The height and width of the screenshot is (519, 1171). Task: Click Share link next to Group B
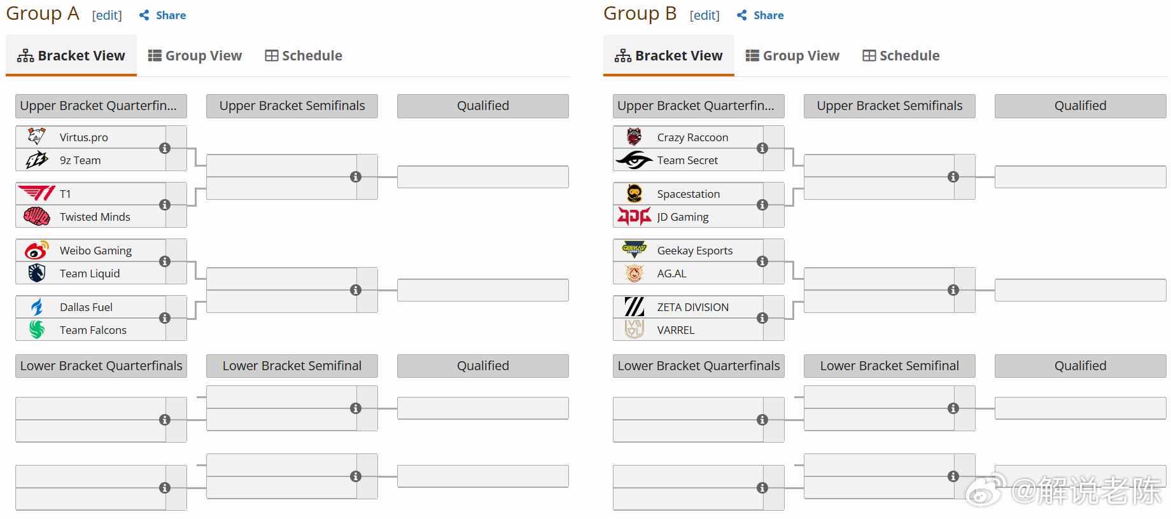761,15
